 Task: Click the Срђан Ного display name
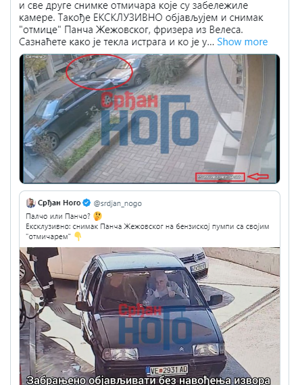[59, 203]
